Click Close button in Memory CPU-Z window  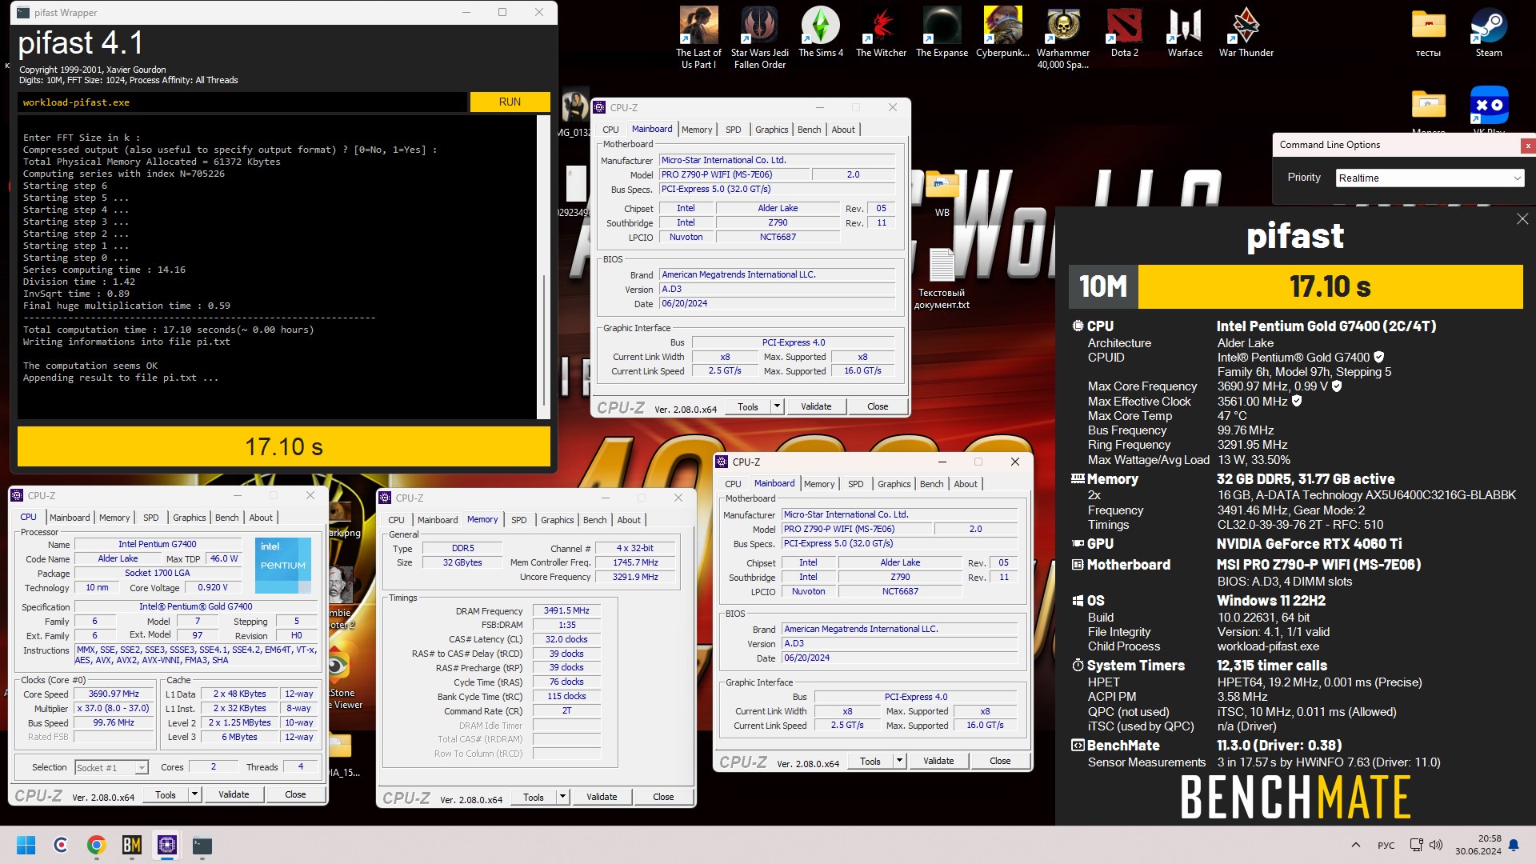point(663,797)
